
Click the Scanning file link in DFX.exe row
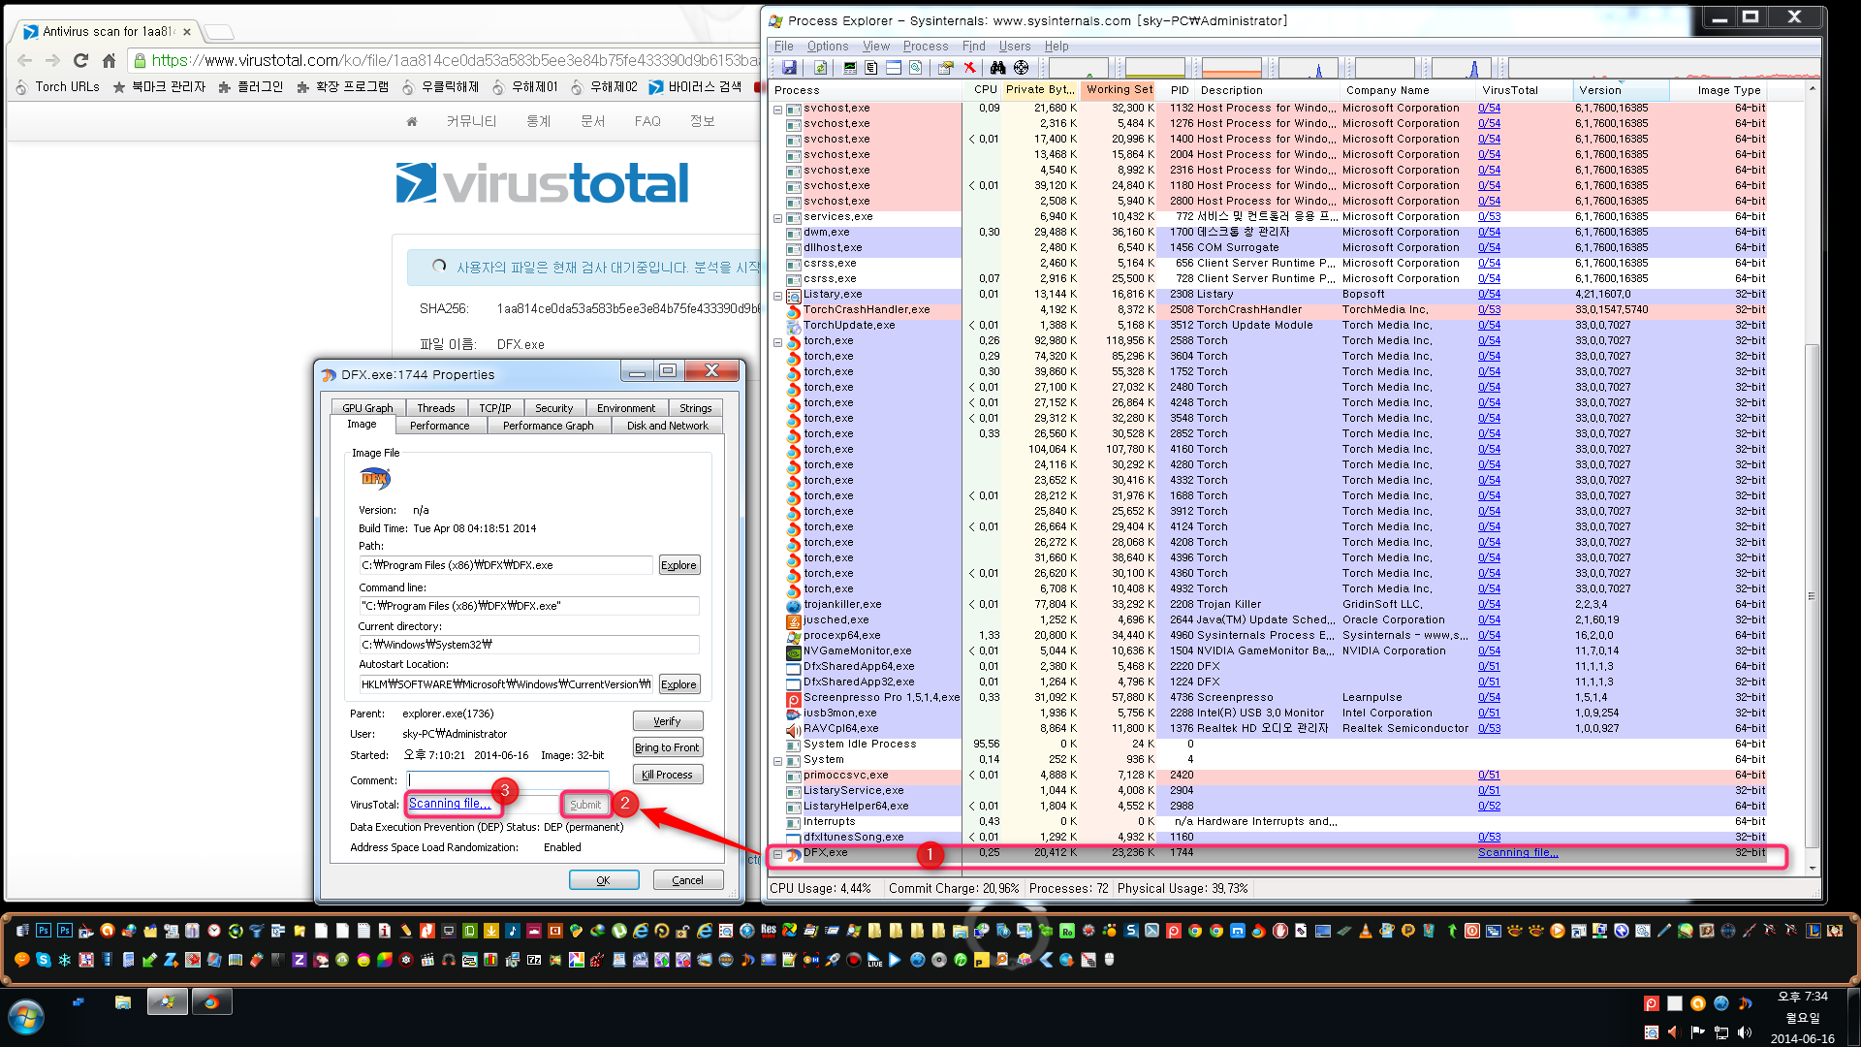(x=1518, y=853)
